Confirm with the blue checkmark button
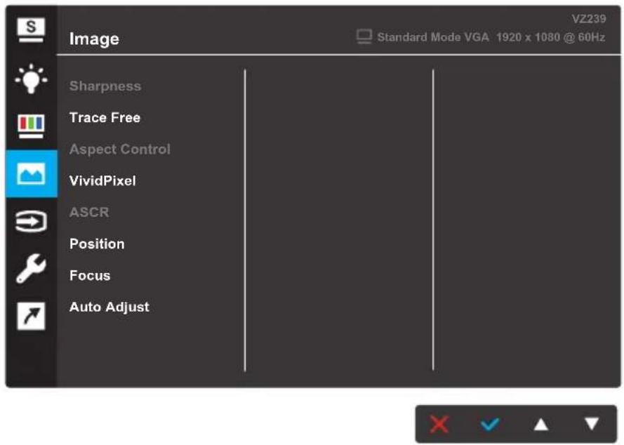The height and width of the screenshot is (445, 624). coord(489,425)
